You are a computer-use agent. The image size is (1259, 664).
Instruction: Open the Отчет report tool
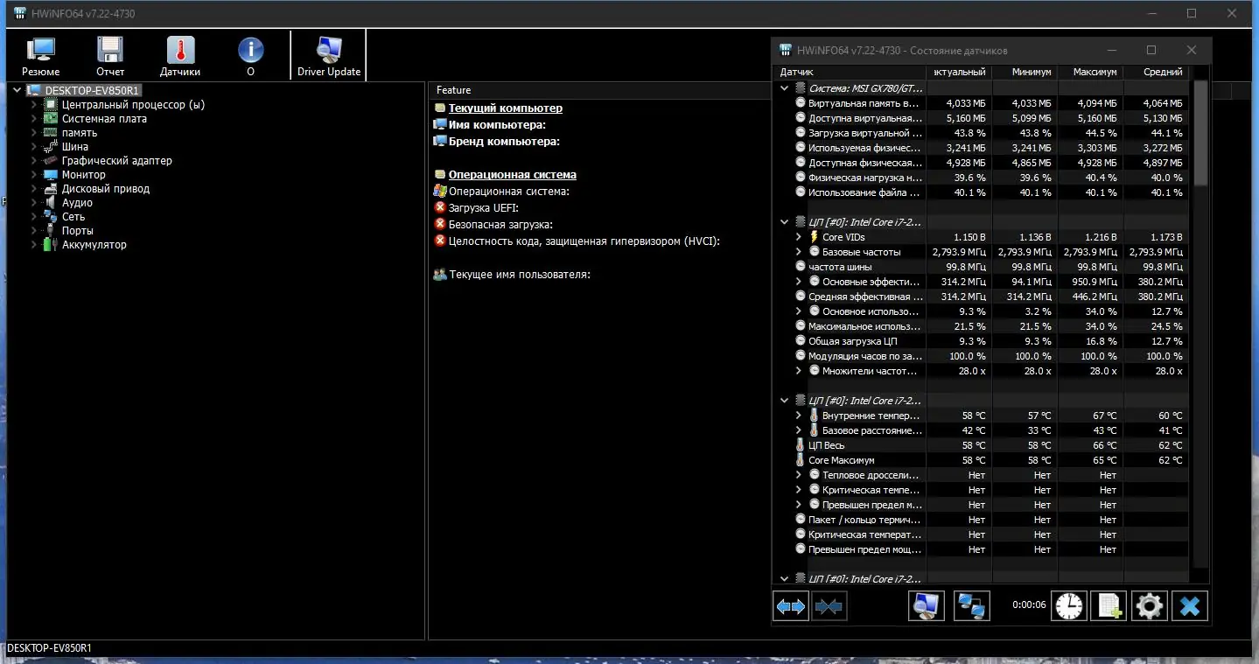[109, 54]
